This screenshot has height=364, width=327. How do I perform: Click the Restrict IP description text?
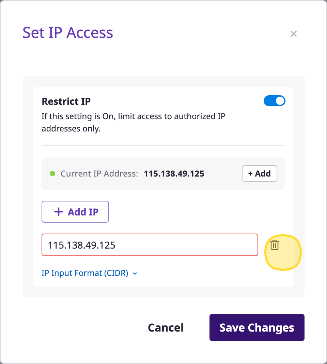point(133,123)
